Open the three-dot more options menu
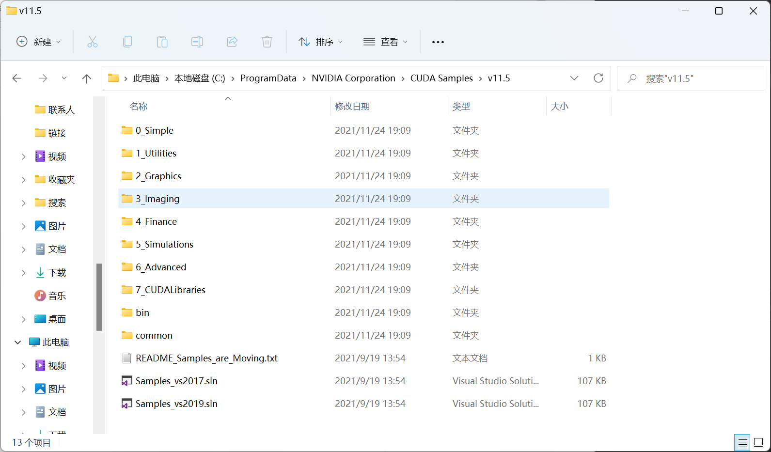 coord(438,42)
